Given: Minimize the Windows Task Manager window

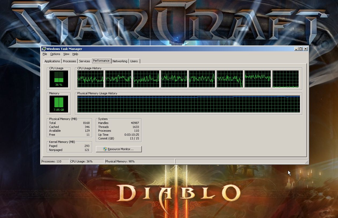Looking at the screenshot, I should click(x=296, y=49).
